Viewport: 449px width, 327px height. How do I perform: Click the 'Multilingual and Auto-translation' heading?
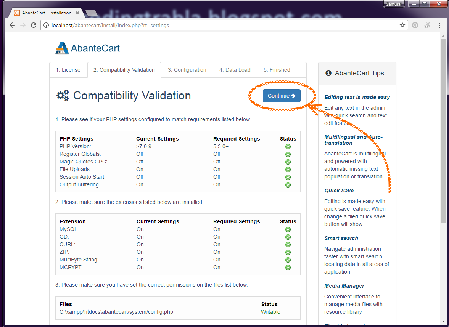(353, 140)
